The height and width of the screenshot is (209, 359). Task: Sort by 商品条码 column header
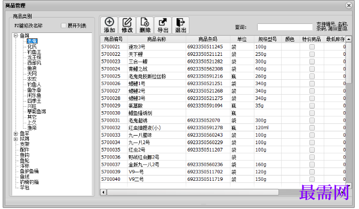click(208, 39)
